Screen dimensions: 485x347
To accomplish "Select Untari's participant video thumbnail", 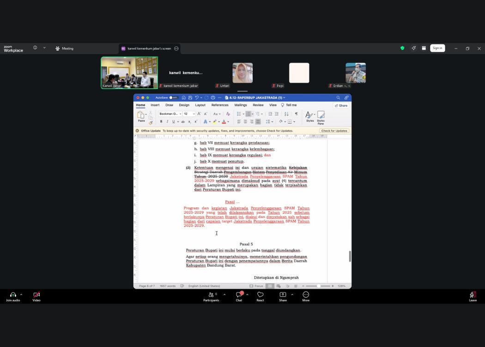I will tap(242, 73).
